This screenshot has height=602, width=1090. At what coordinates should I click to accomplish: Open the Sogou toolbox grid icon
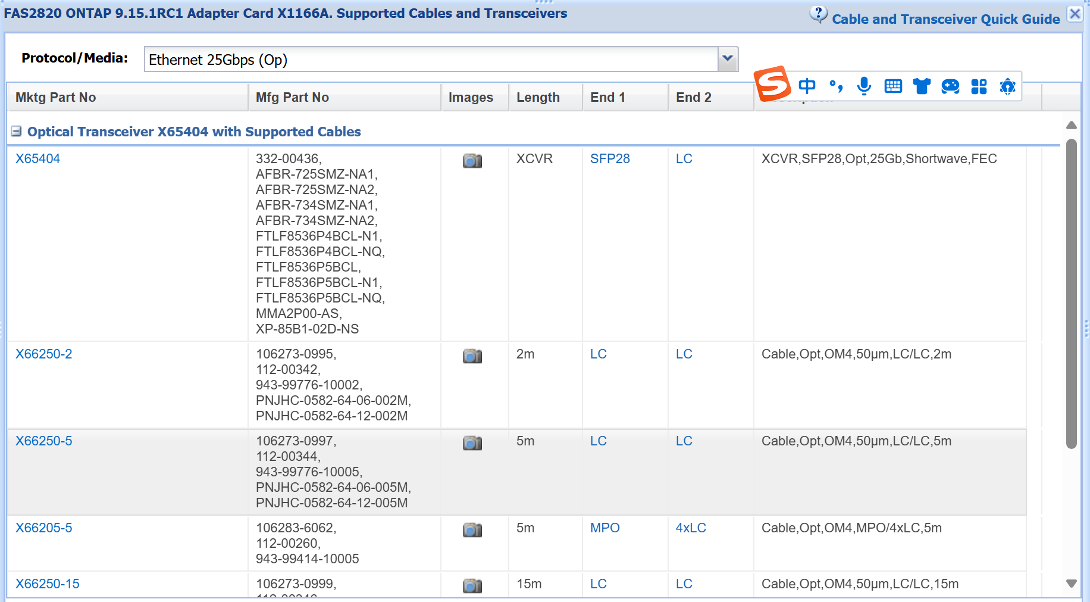[979, 86]
